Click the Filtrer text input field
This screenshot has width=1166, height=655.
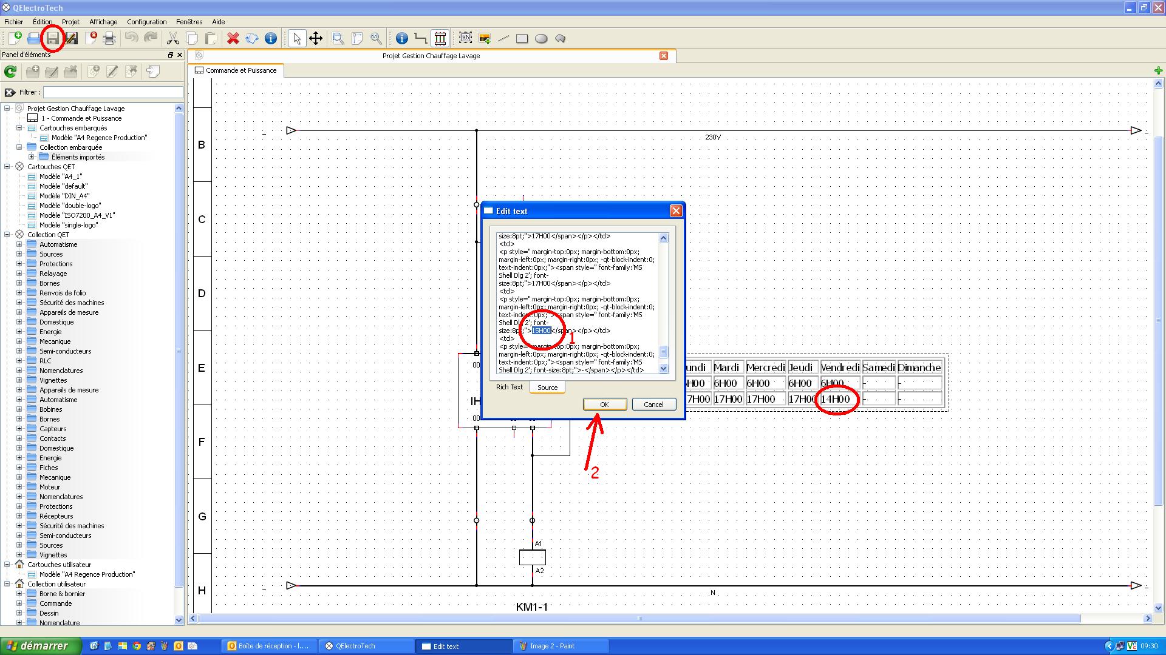click(113, 92)
